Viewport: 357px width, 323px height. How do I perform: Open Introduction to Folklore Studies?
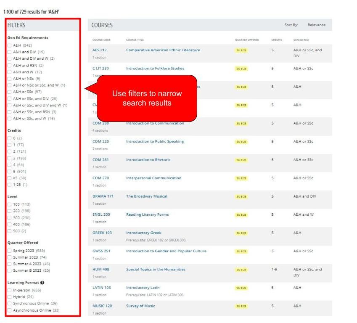click(155, 68)
